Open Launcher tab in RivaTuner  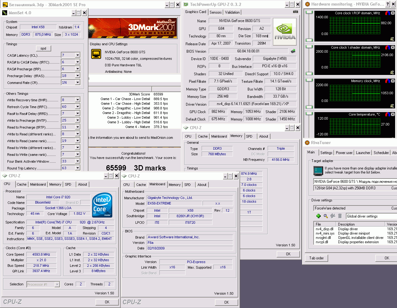(x=363, y=153)
